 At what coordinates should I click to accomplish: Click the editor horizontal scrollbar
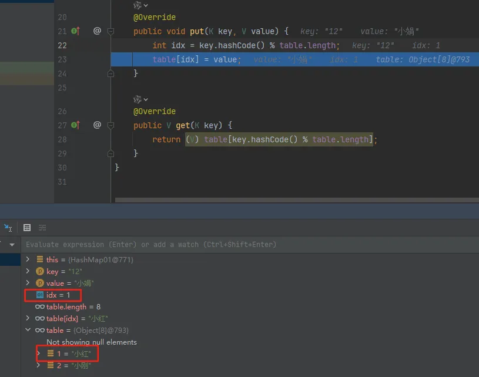point(297,200)
